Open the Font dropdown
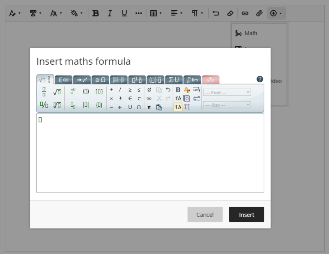Screen dimensions: 329x254 [x=227, y=93]
